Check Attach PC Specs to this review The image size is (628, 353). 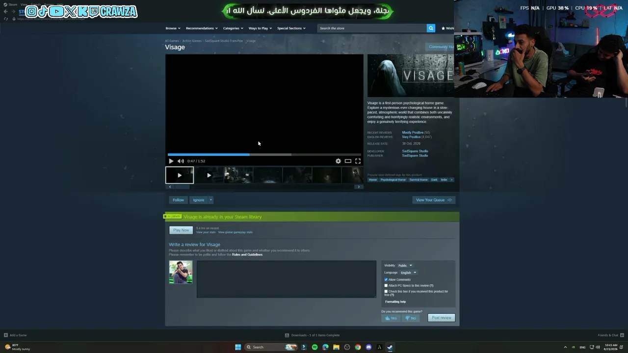click(386, 285)
